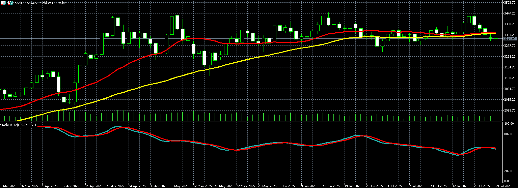The height and width of the screenshot is (188, 518).
Task: Click the stochastic signal value 57.11
Action: [x=33, y=125]
